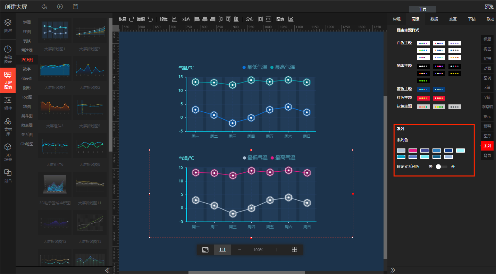Click the 恢复 redo arrow icon
496x274 pixels.
(x=132, y=19)
